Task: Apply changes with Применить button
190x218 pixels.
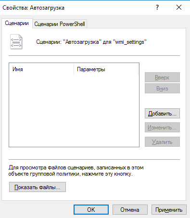Action: [x=169, y=209]
